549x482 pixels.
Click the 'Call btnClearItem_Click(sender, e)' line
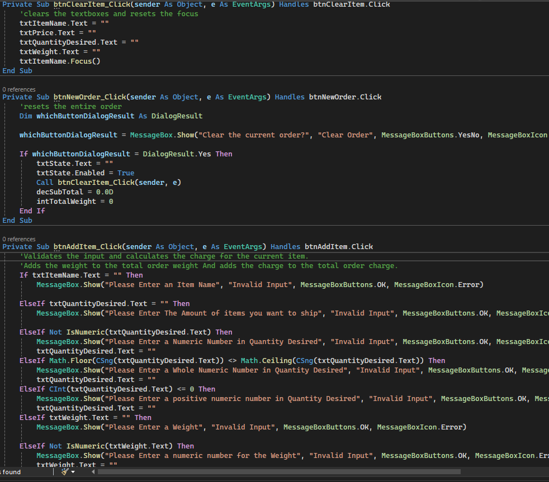click(x=109, y=182)
